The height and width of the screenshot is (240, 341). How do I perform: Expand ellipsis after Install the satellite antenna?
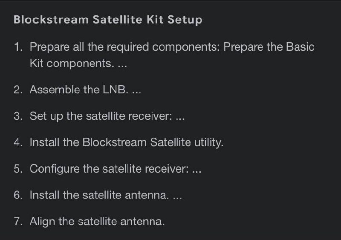point(177,195)
